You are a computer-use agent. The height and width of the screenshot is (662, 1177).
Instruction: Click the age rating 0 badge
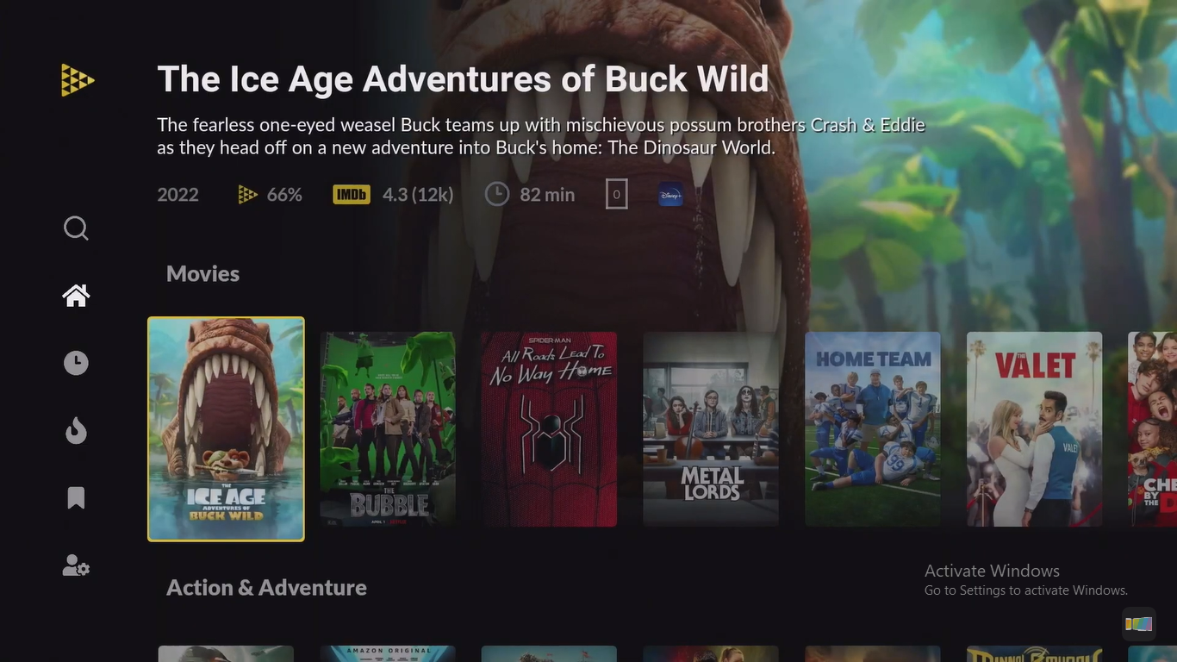coord(616,195)
